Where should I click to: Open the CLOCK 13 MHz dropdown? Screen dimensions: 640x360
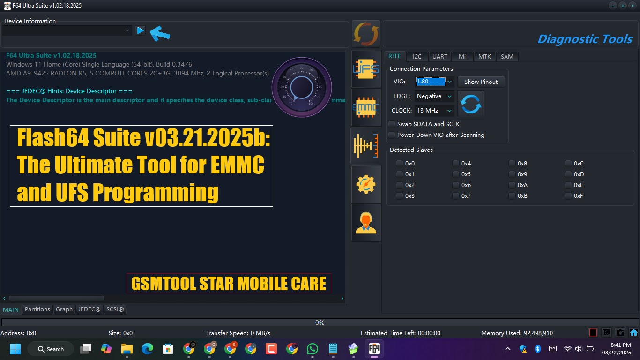(449, 111)
